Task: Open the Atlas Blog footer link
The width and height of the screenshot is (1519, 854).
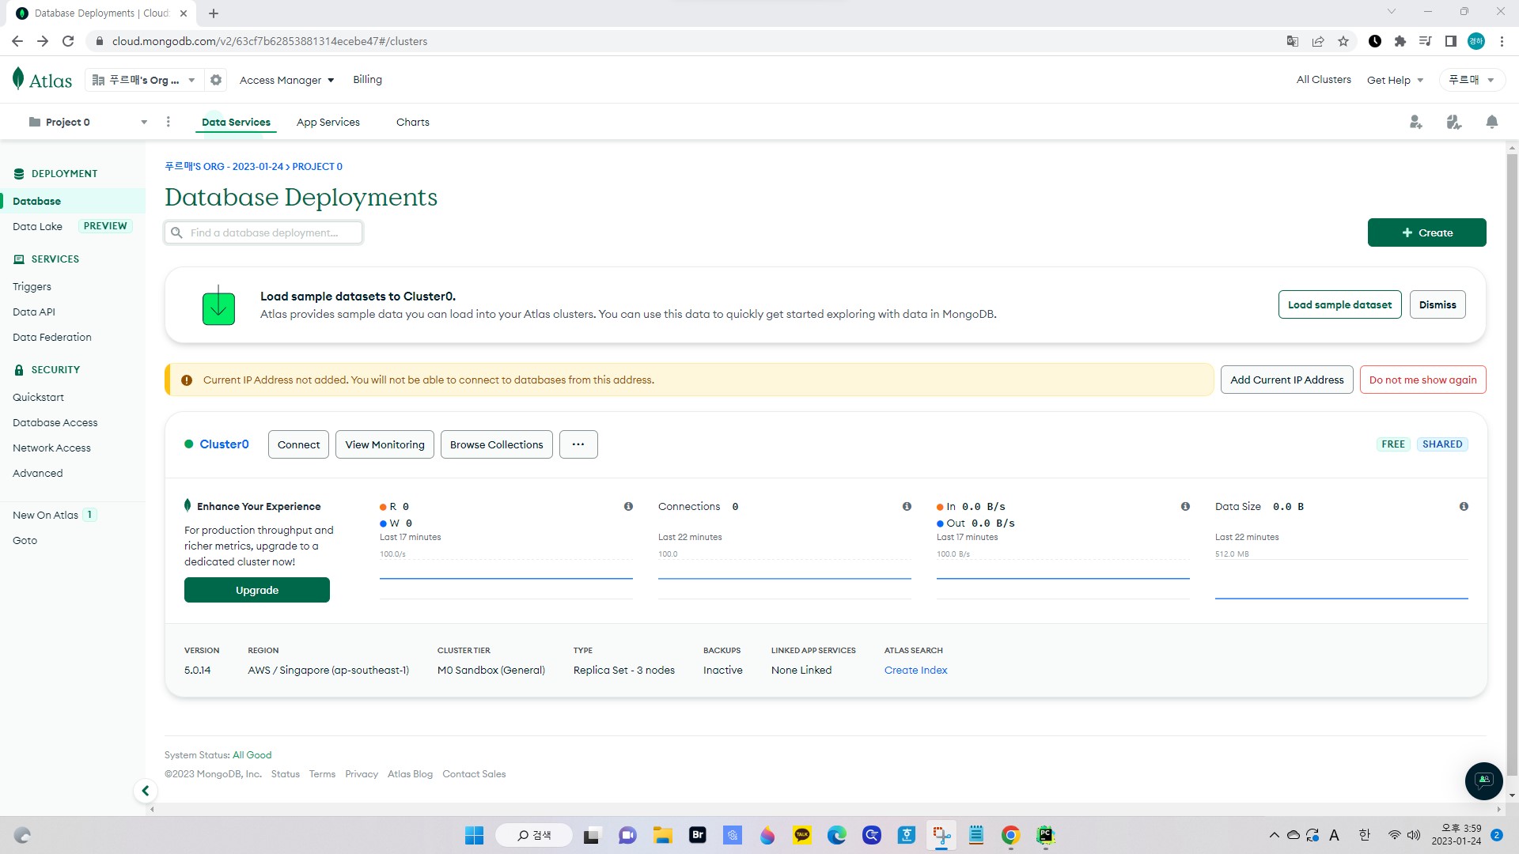Action: 410,774
